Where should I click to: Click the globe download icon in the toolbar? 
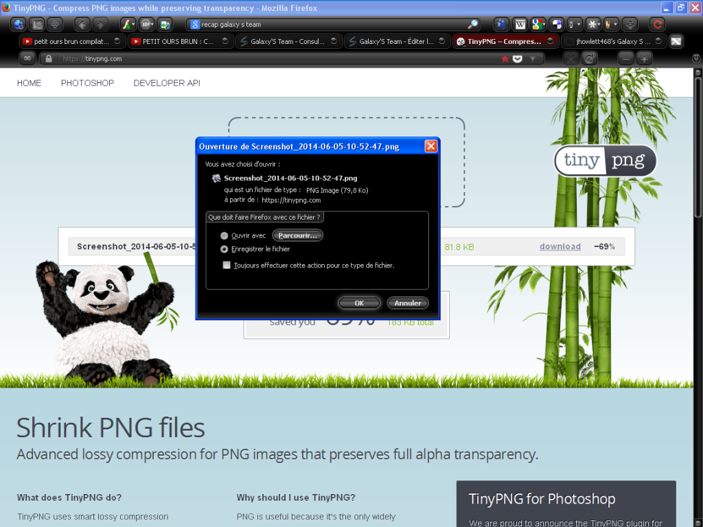click(x=19, y=24)
